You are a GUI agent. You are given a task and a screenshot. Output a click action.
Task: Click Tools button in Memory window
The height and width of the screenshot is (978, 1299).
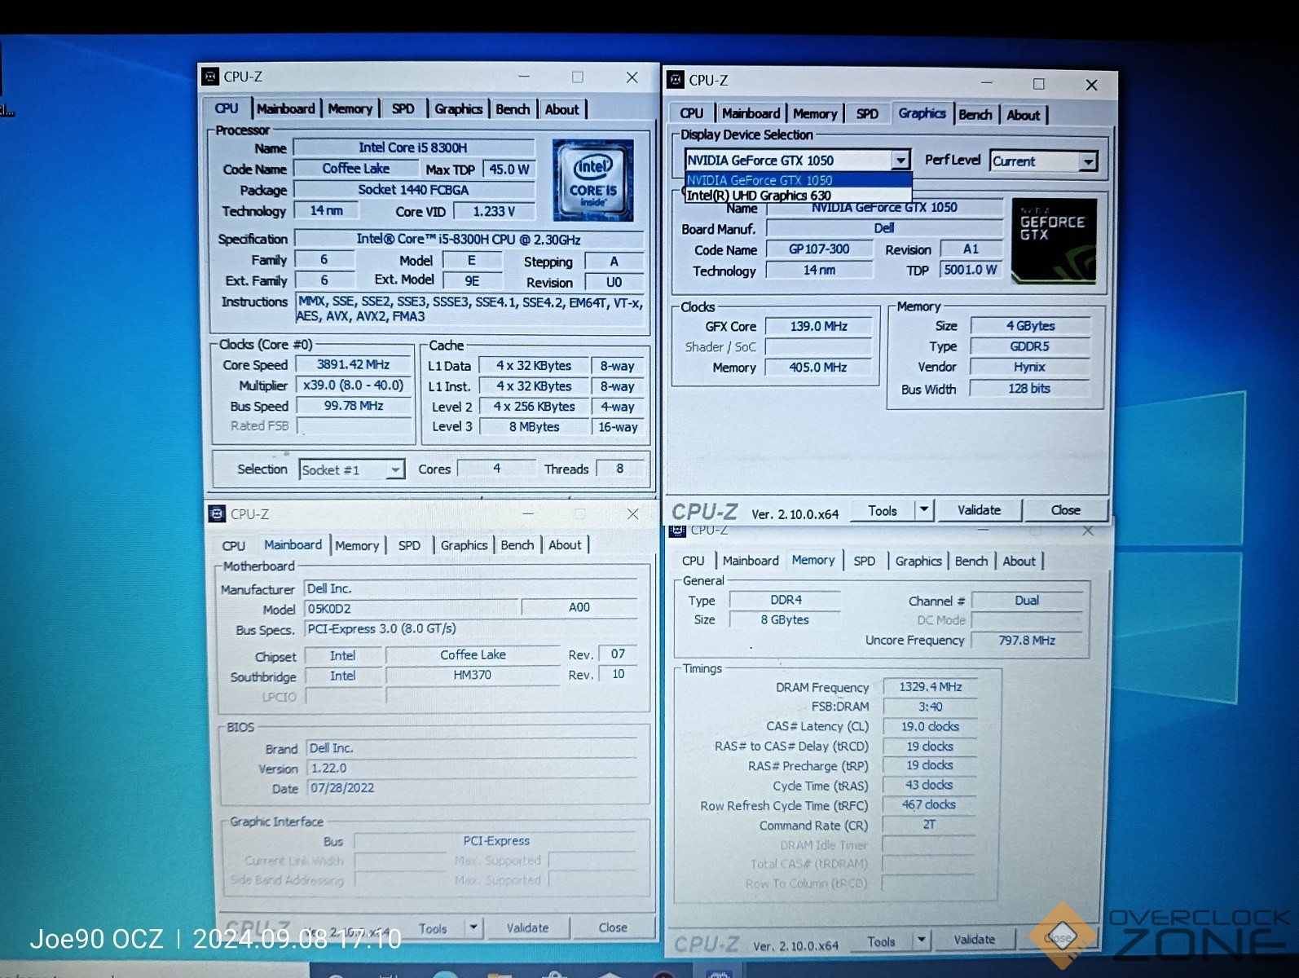881,941
